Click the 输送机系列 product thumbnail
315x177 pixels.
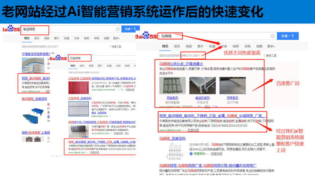coord(202,86)
